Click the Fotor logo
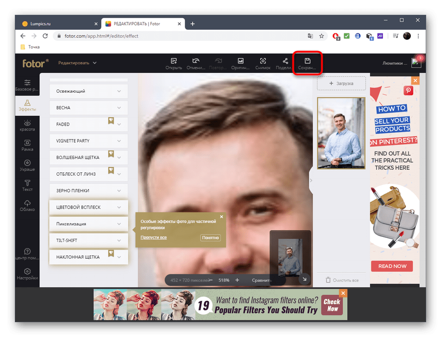Screen dimensions: 441x337 coord(35,63)
